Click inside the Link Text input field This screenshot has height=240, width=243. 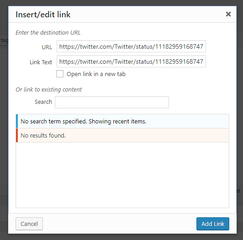(131, 61)
